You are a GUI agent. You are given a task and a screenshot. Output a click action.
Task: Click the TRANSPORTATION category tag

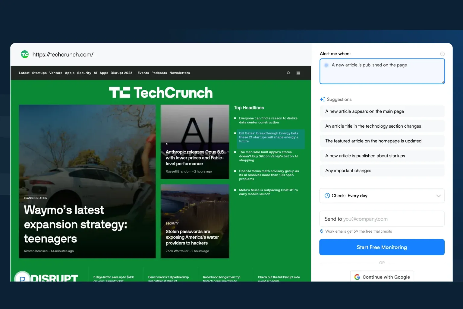coord(36,198)
